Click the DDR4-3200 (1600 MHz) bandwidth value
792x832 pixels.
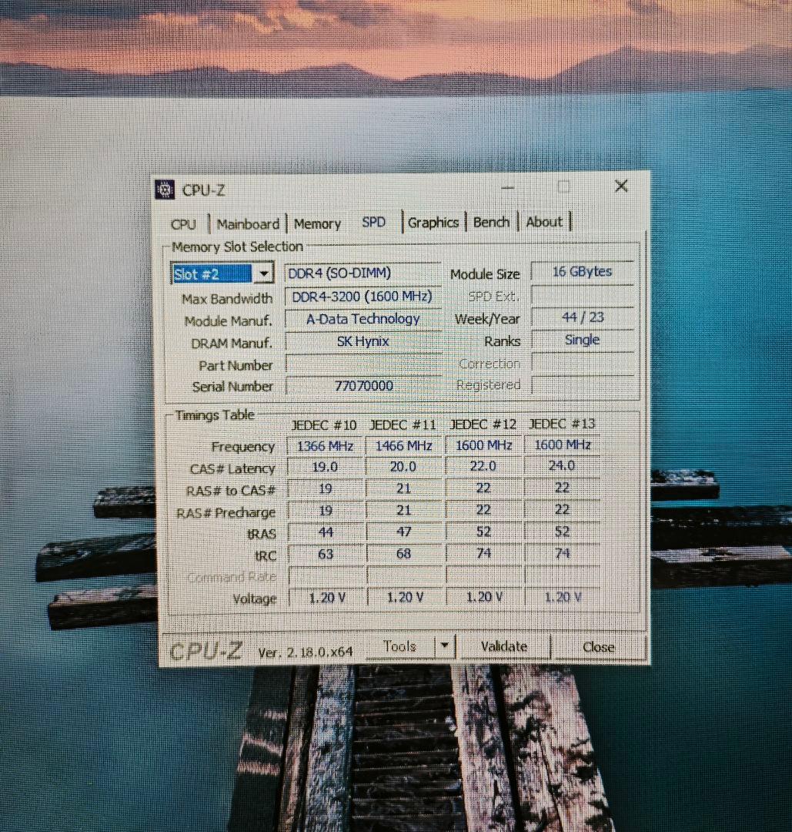[x=363, y=296]
